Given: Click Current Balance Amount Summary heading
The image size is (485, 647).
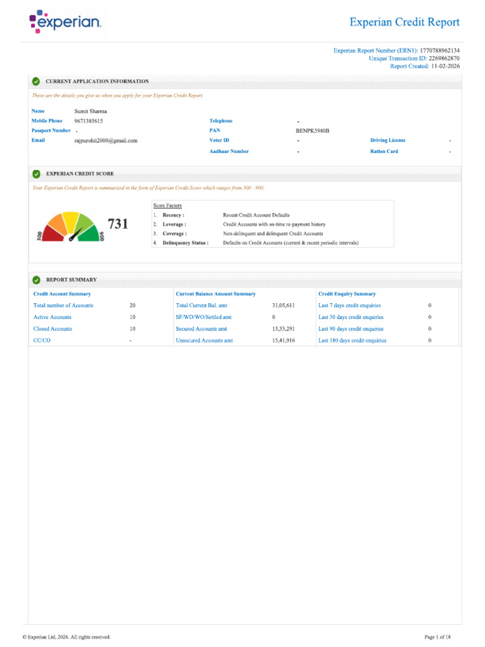Looking at the screenshot, I should point(216,294).
